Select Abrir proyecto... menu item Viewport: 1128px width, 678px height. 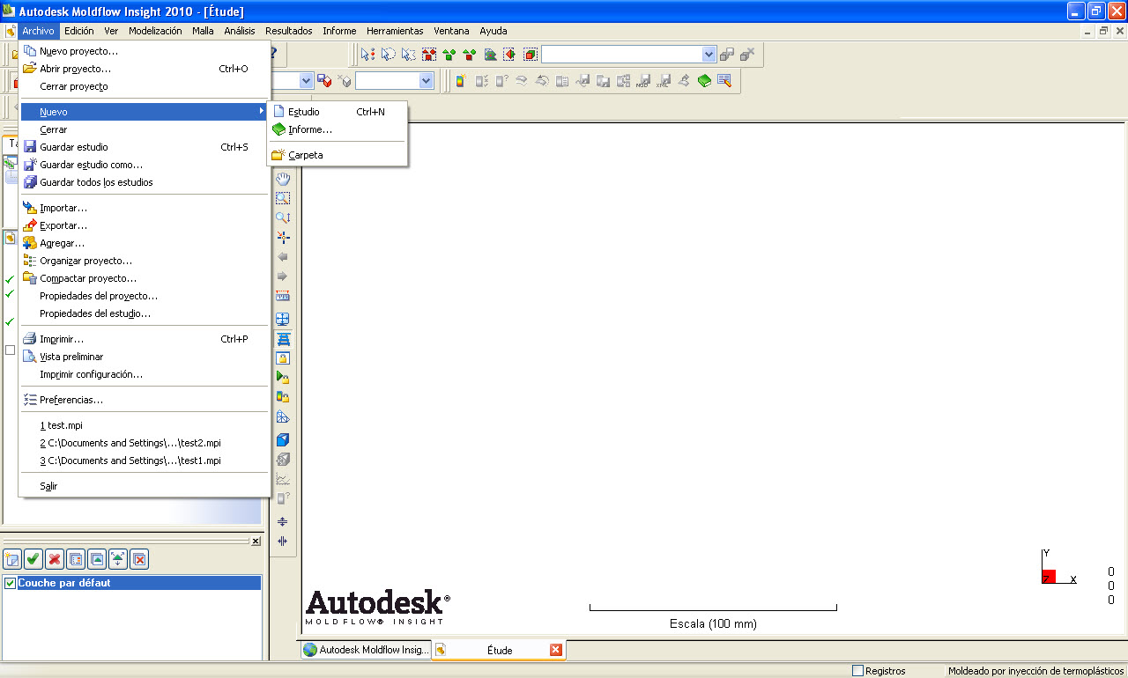tap(145, 69)
